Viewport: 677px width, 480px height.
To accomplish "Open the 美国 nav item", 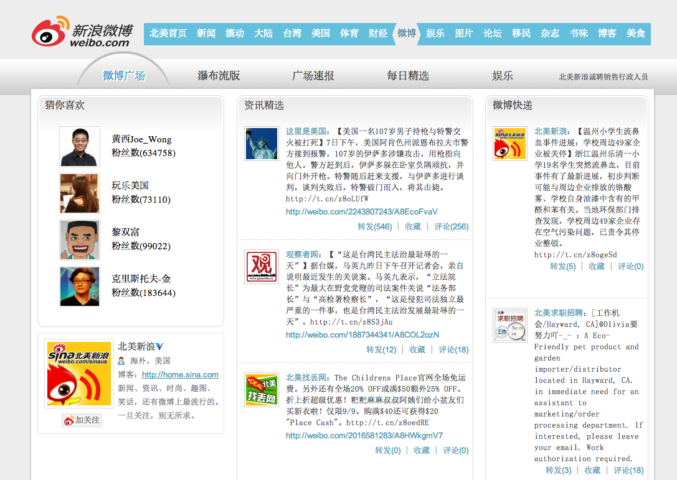I will point(320,33).
